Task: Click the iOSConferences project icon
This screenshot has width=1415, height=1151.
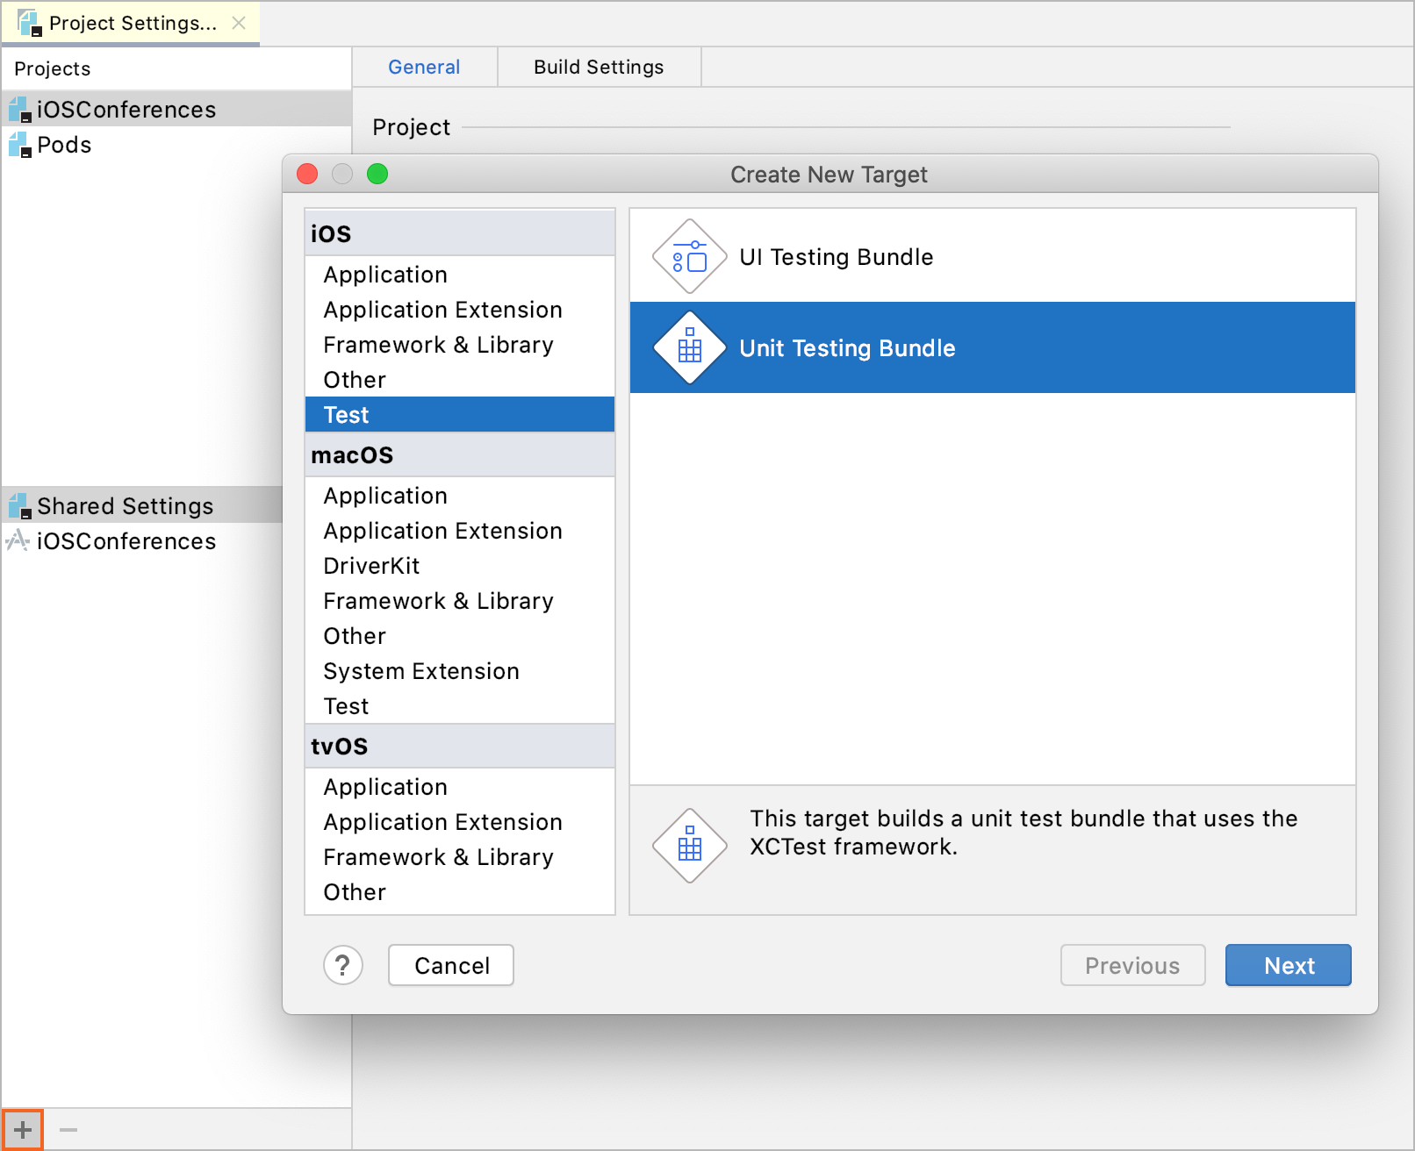Action: click(20, 110)
